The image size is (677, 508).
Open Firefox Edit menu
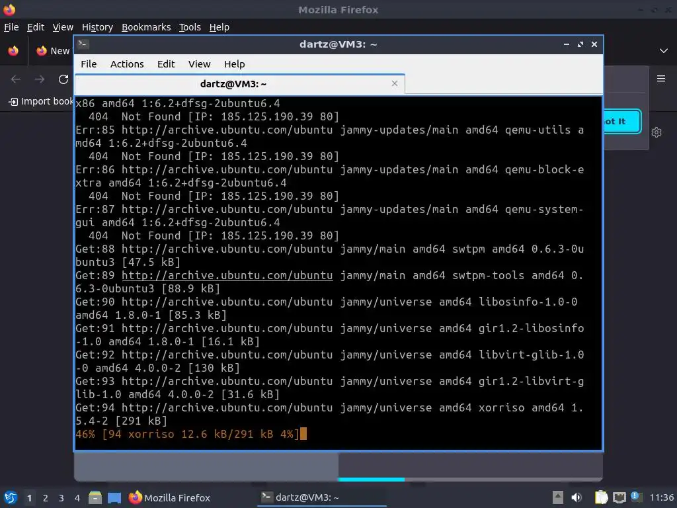(36, 27)
